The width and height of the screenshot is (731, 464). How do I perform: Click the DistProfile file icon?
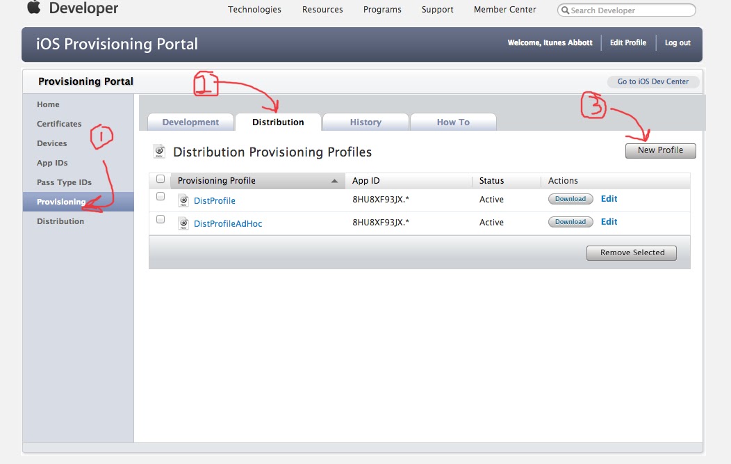(183, 201)
